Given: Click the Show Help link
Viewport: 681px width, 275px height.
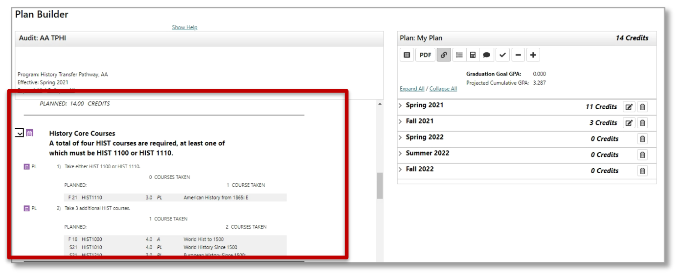Looking at the screenshot, I should click(x=184, y=27).
